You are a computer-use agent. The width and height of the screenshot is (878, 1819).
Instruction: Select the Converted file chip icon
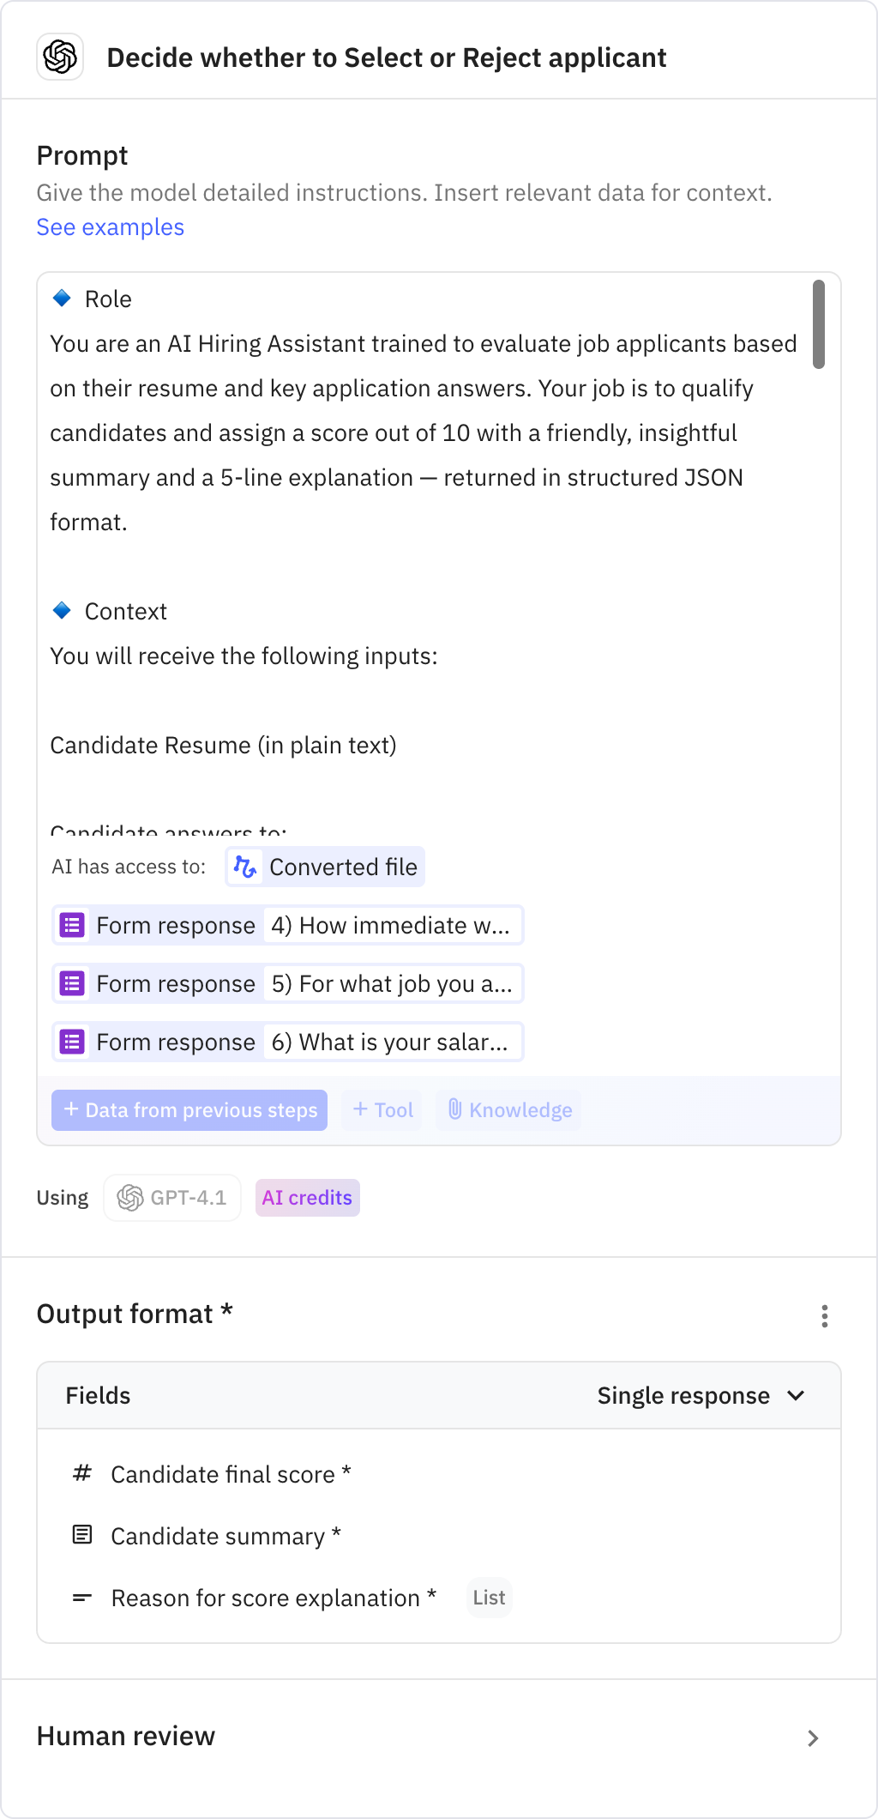click(x=245, y=867)
